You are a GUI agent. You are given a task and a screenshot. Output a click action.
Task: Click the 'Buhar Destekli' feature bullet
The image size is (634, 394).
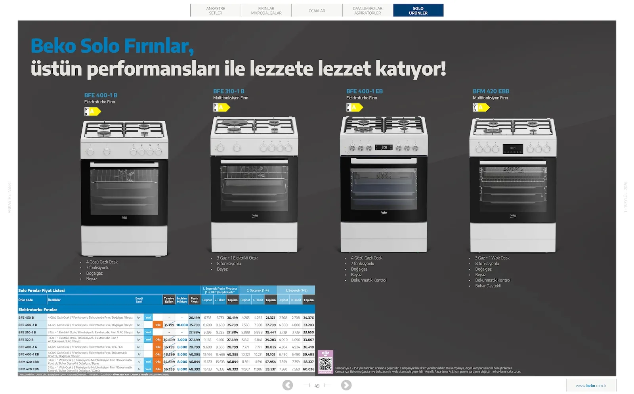[x=488, y=286]
